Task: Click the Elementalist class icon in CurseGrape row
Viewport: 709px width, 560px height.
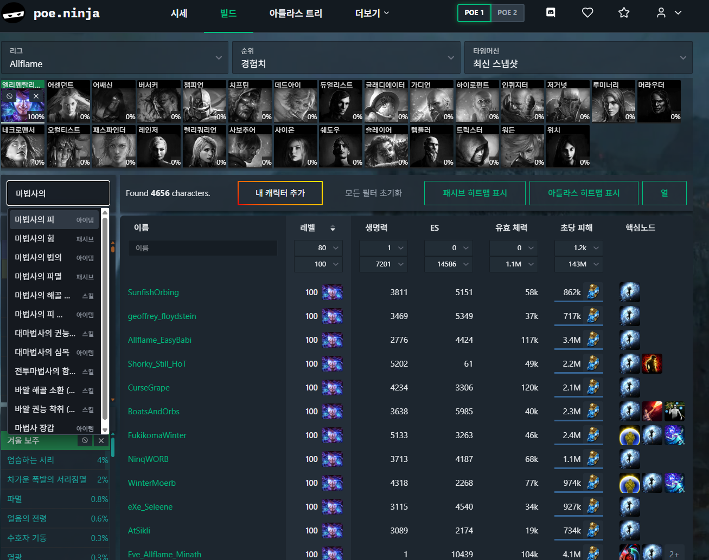Action: point(332,388)
